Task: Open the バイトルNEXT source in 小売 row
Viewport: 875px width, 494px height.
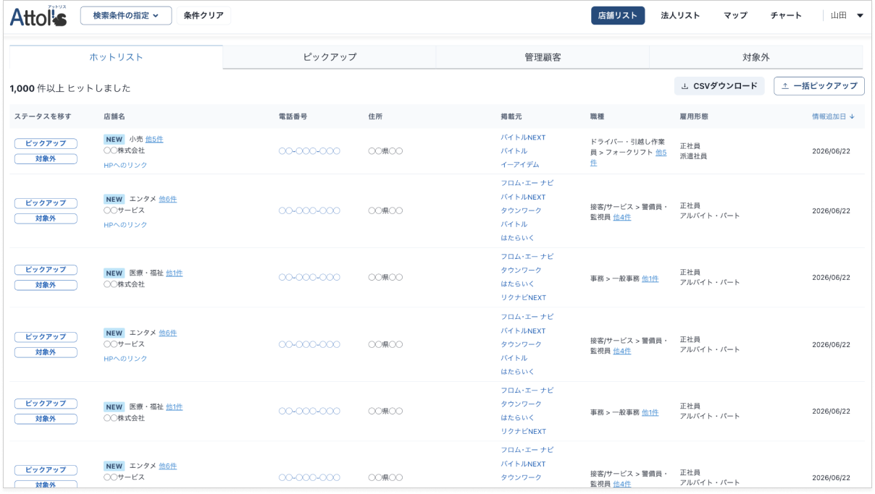Action: tap(523, 137)
